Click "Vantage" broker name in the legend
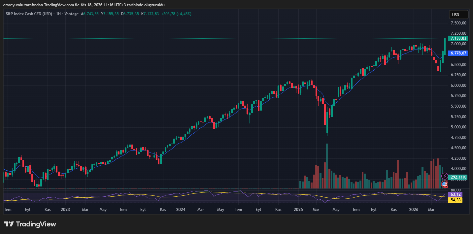Screen dimensions: 473x234 (x=71, y=14)
